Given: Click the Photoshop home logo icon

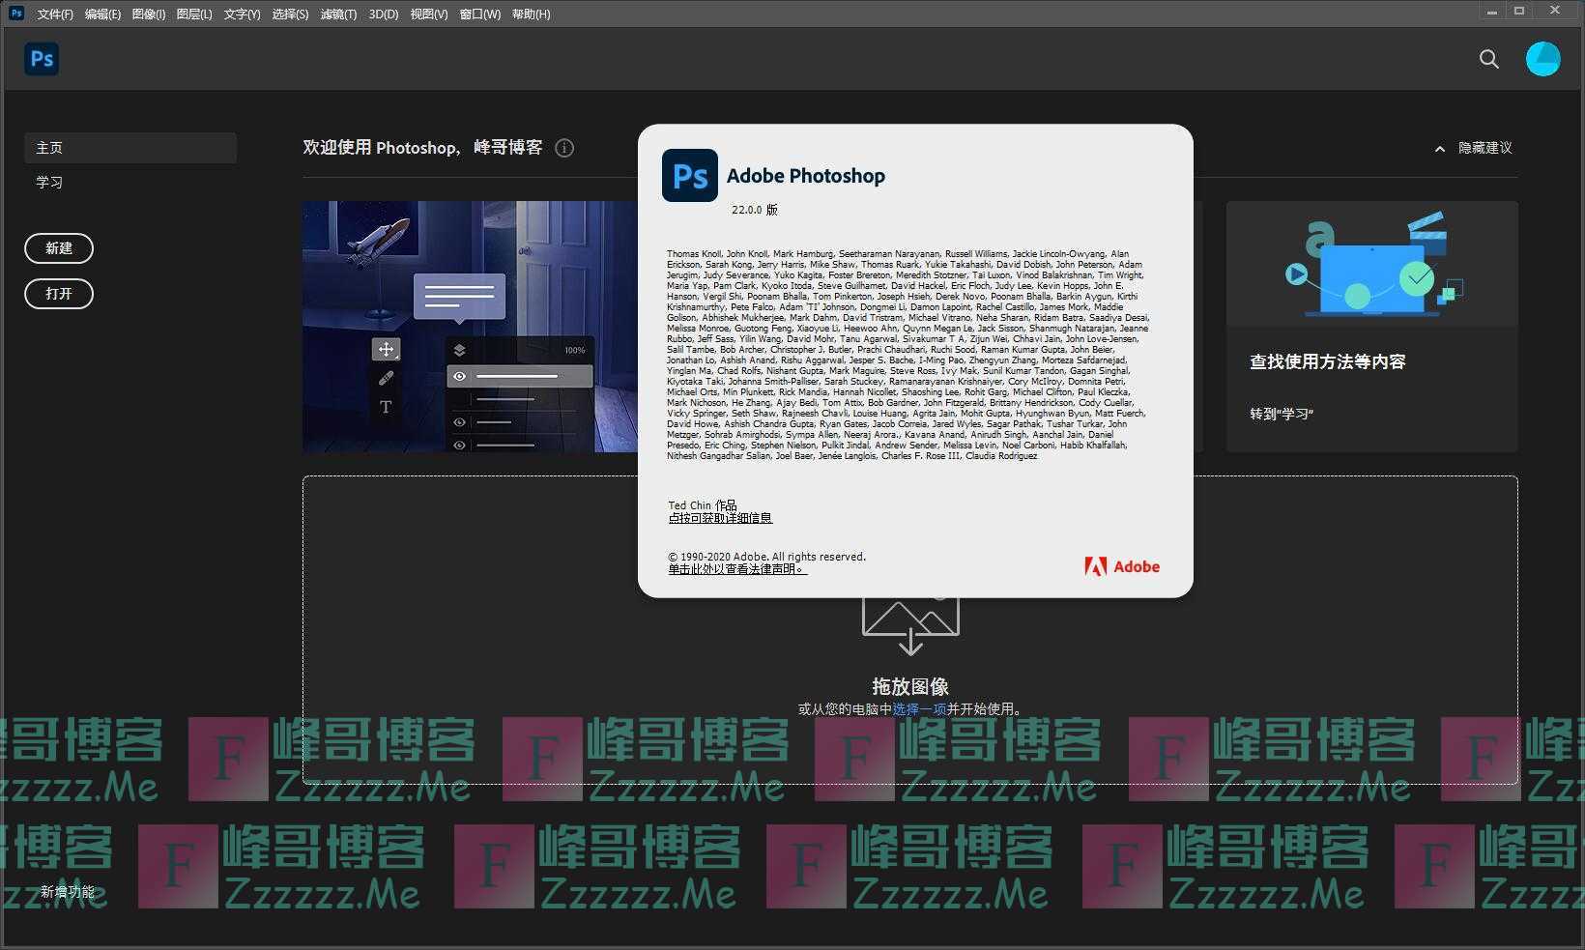Looking at the screenshot, I should pyautogui.click(x=42, y=59).
